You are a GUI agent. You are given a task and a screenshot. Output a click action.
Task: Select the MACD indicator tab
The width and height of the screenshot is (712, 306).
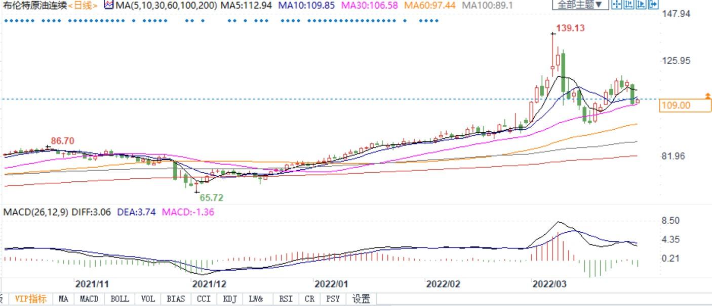pyautogui.click(x=89, y=299)
